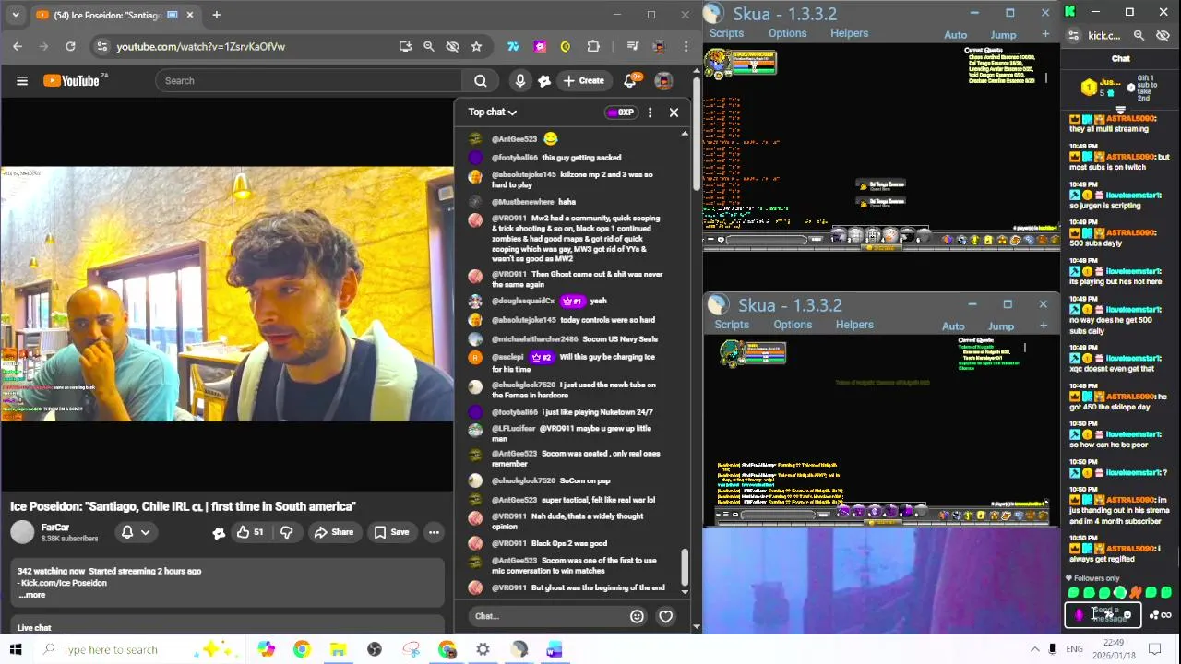Screen dimensions: 1181x664
Task: Click ENG language indicator in tray
Action: tap(1074, 649)
